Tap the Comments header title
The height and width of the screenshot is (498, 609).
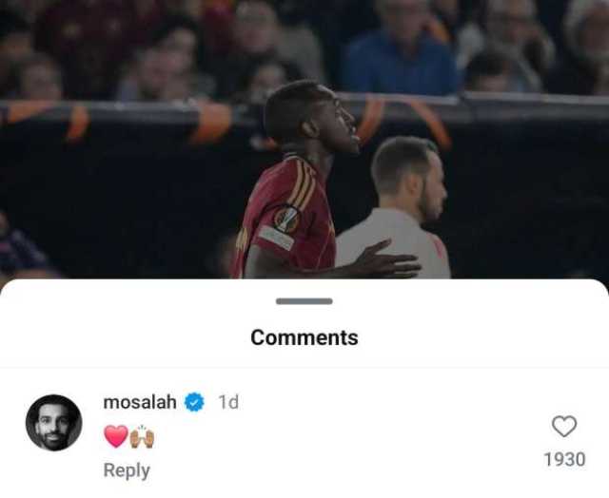(x=304, y=337)
